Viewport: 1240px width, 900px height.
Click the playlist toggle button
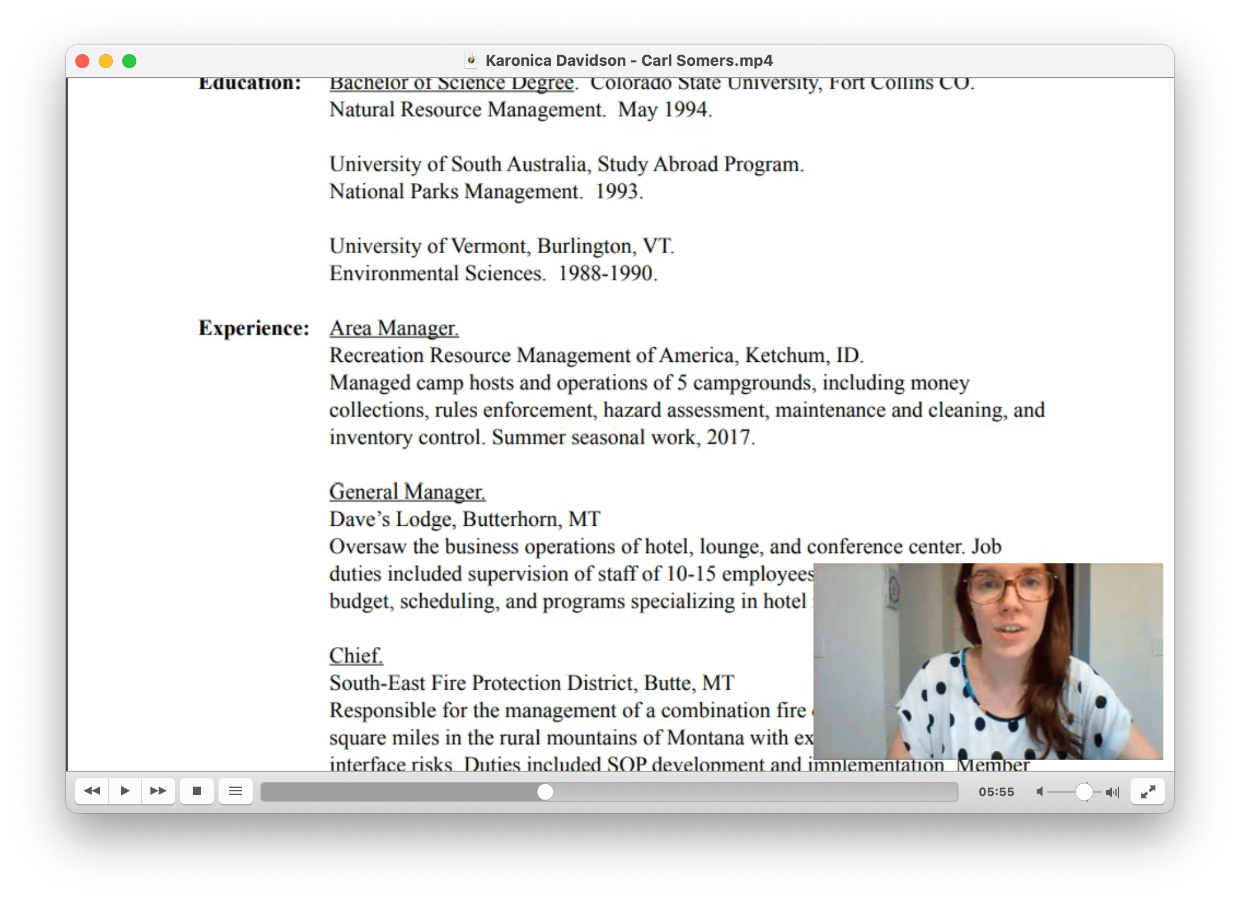tap(238, 791)
